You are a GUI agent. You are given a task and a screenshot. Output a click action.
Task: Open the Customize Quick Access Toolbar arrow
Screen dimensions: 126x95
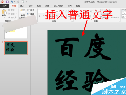26,2
